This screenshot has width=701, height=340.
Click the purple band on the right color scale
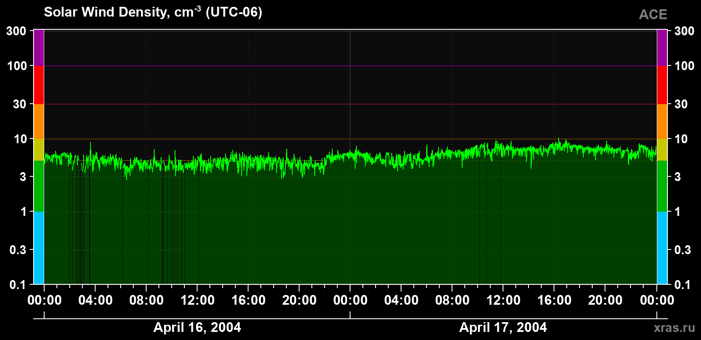(662, 48)
